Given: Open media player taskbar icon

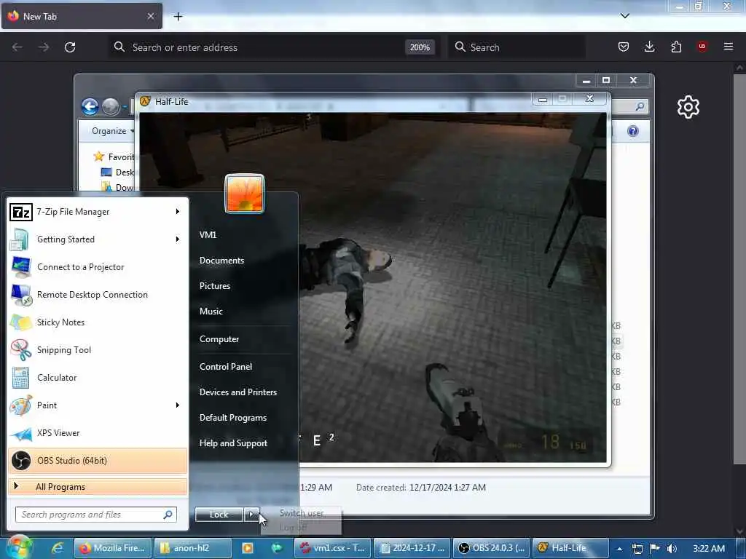Looking at the screenshot, I should tap(248, 548).
